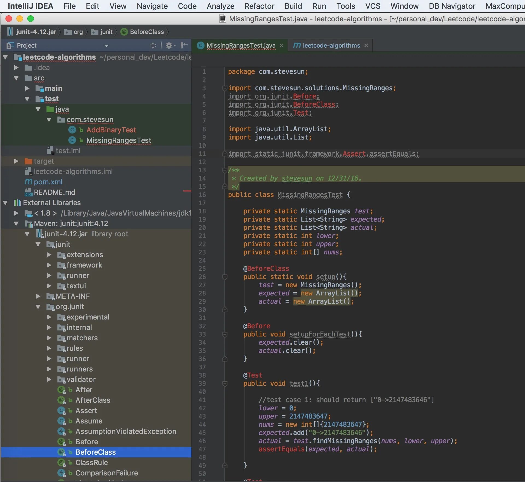Click the collapse-all icon in Project panel
Image resolution: width=525 pixels, height=482 pixels.
(153, 45)
